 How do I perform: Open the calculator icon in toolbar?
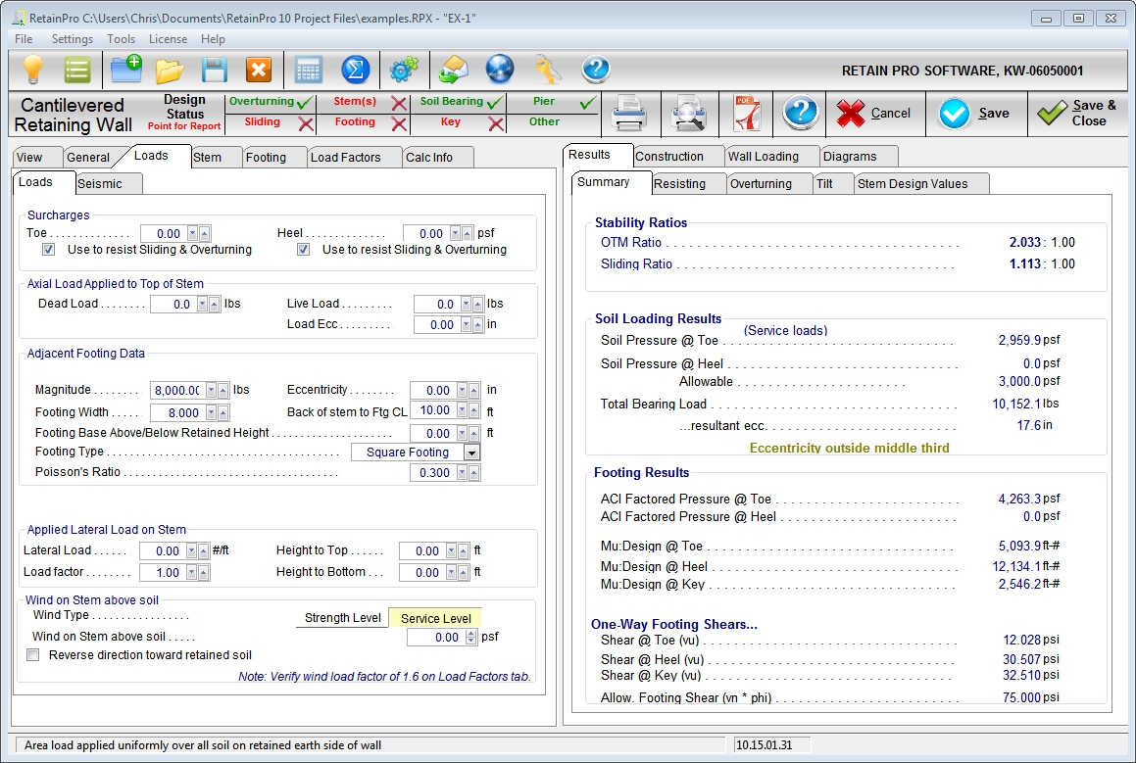(308, 70)
